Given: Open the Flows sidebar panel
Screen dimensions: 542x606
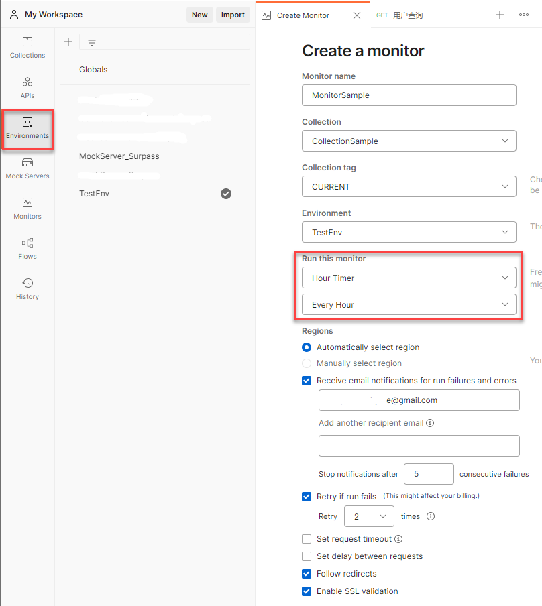Looking at the screenshot, I should [27, 249].
